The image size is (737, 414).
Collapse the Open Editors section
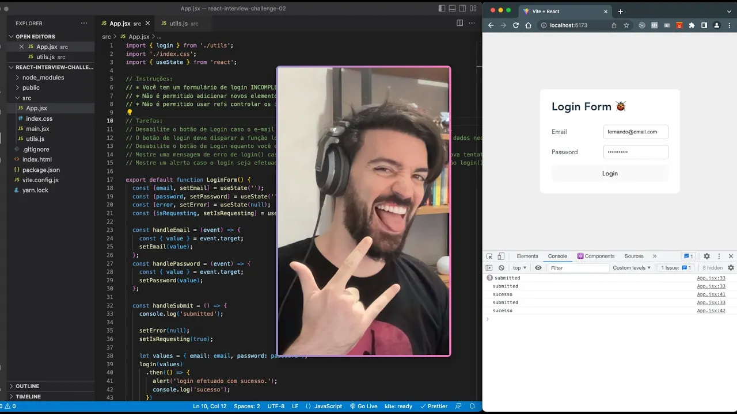51,36
